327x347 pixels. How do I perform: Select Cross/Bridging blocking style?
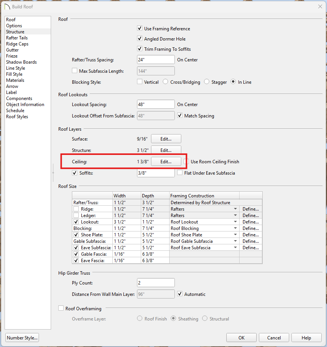[165, 82]
